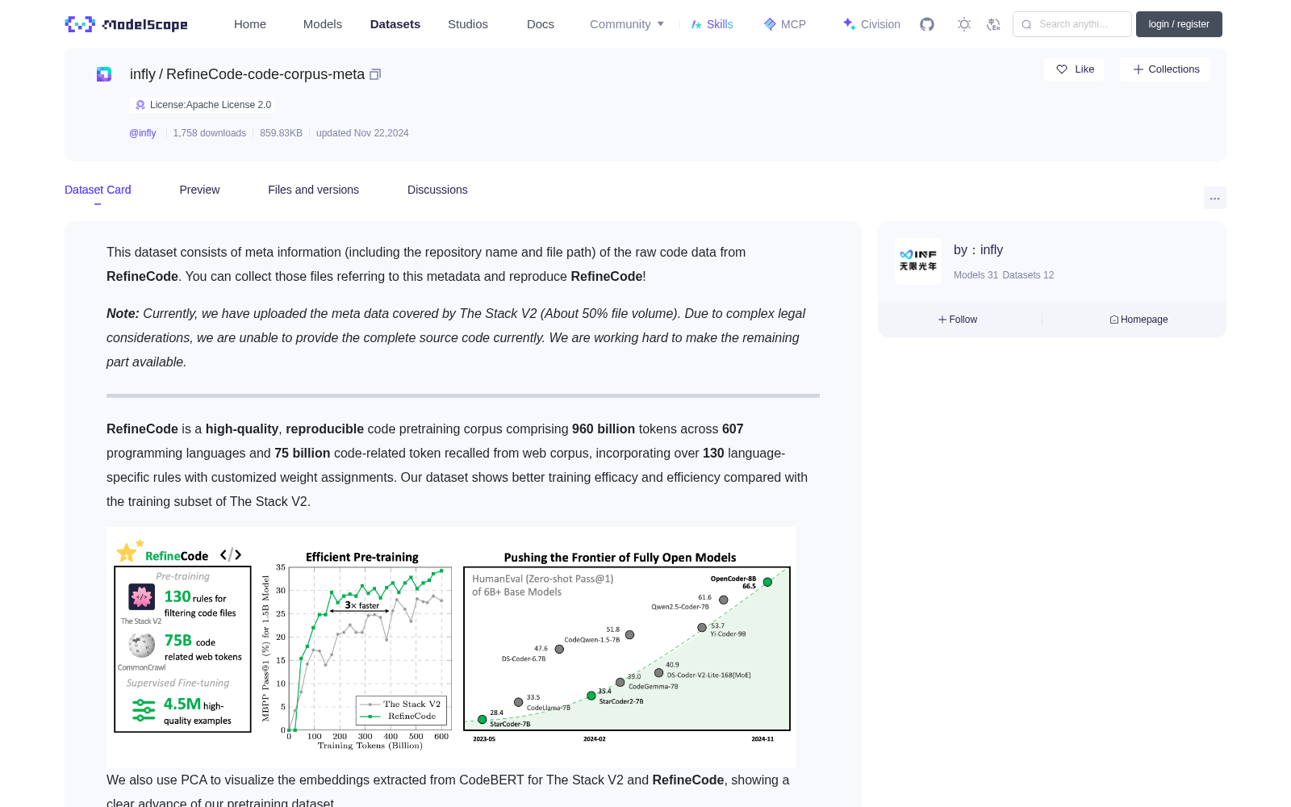Screen dimensions: 1291x807
Task: Open the Datasets menu item
Action: (395, 24)
